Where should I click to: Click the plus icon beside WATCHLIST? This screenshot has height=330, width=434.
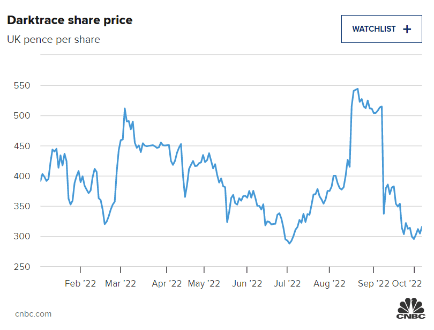pos(407,29)
